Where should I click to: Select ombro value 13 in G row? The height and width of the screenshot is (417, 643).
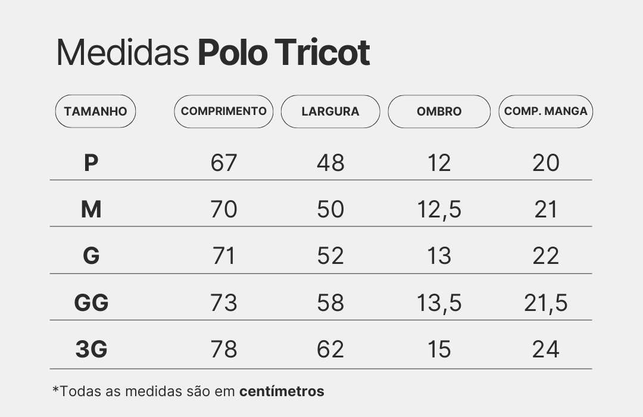(x=439, y=256)
